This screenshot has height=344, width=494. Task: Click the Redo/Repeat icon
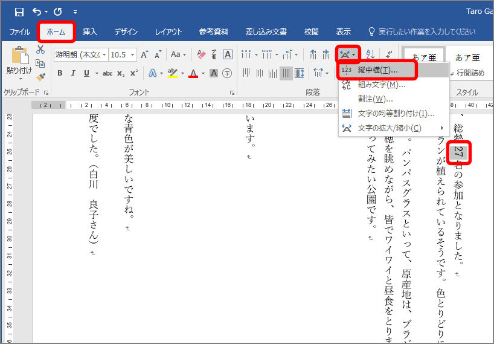point(57,11)
